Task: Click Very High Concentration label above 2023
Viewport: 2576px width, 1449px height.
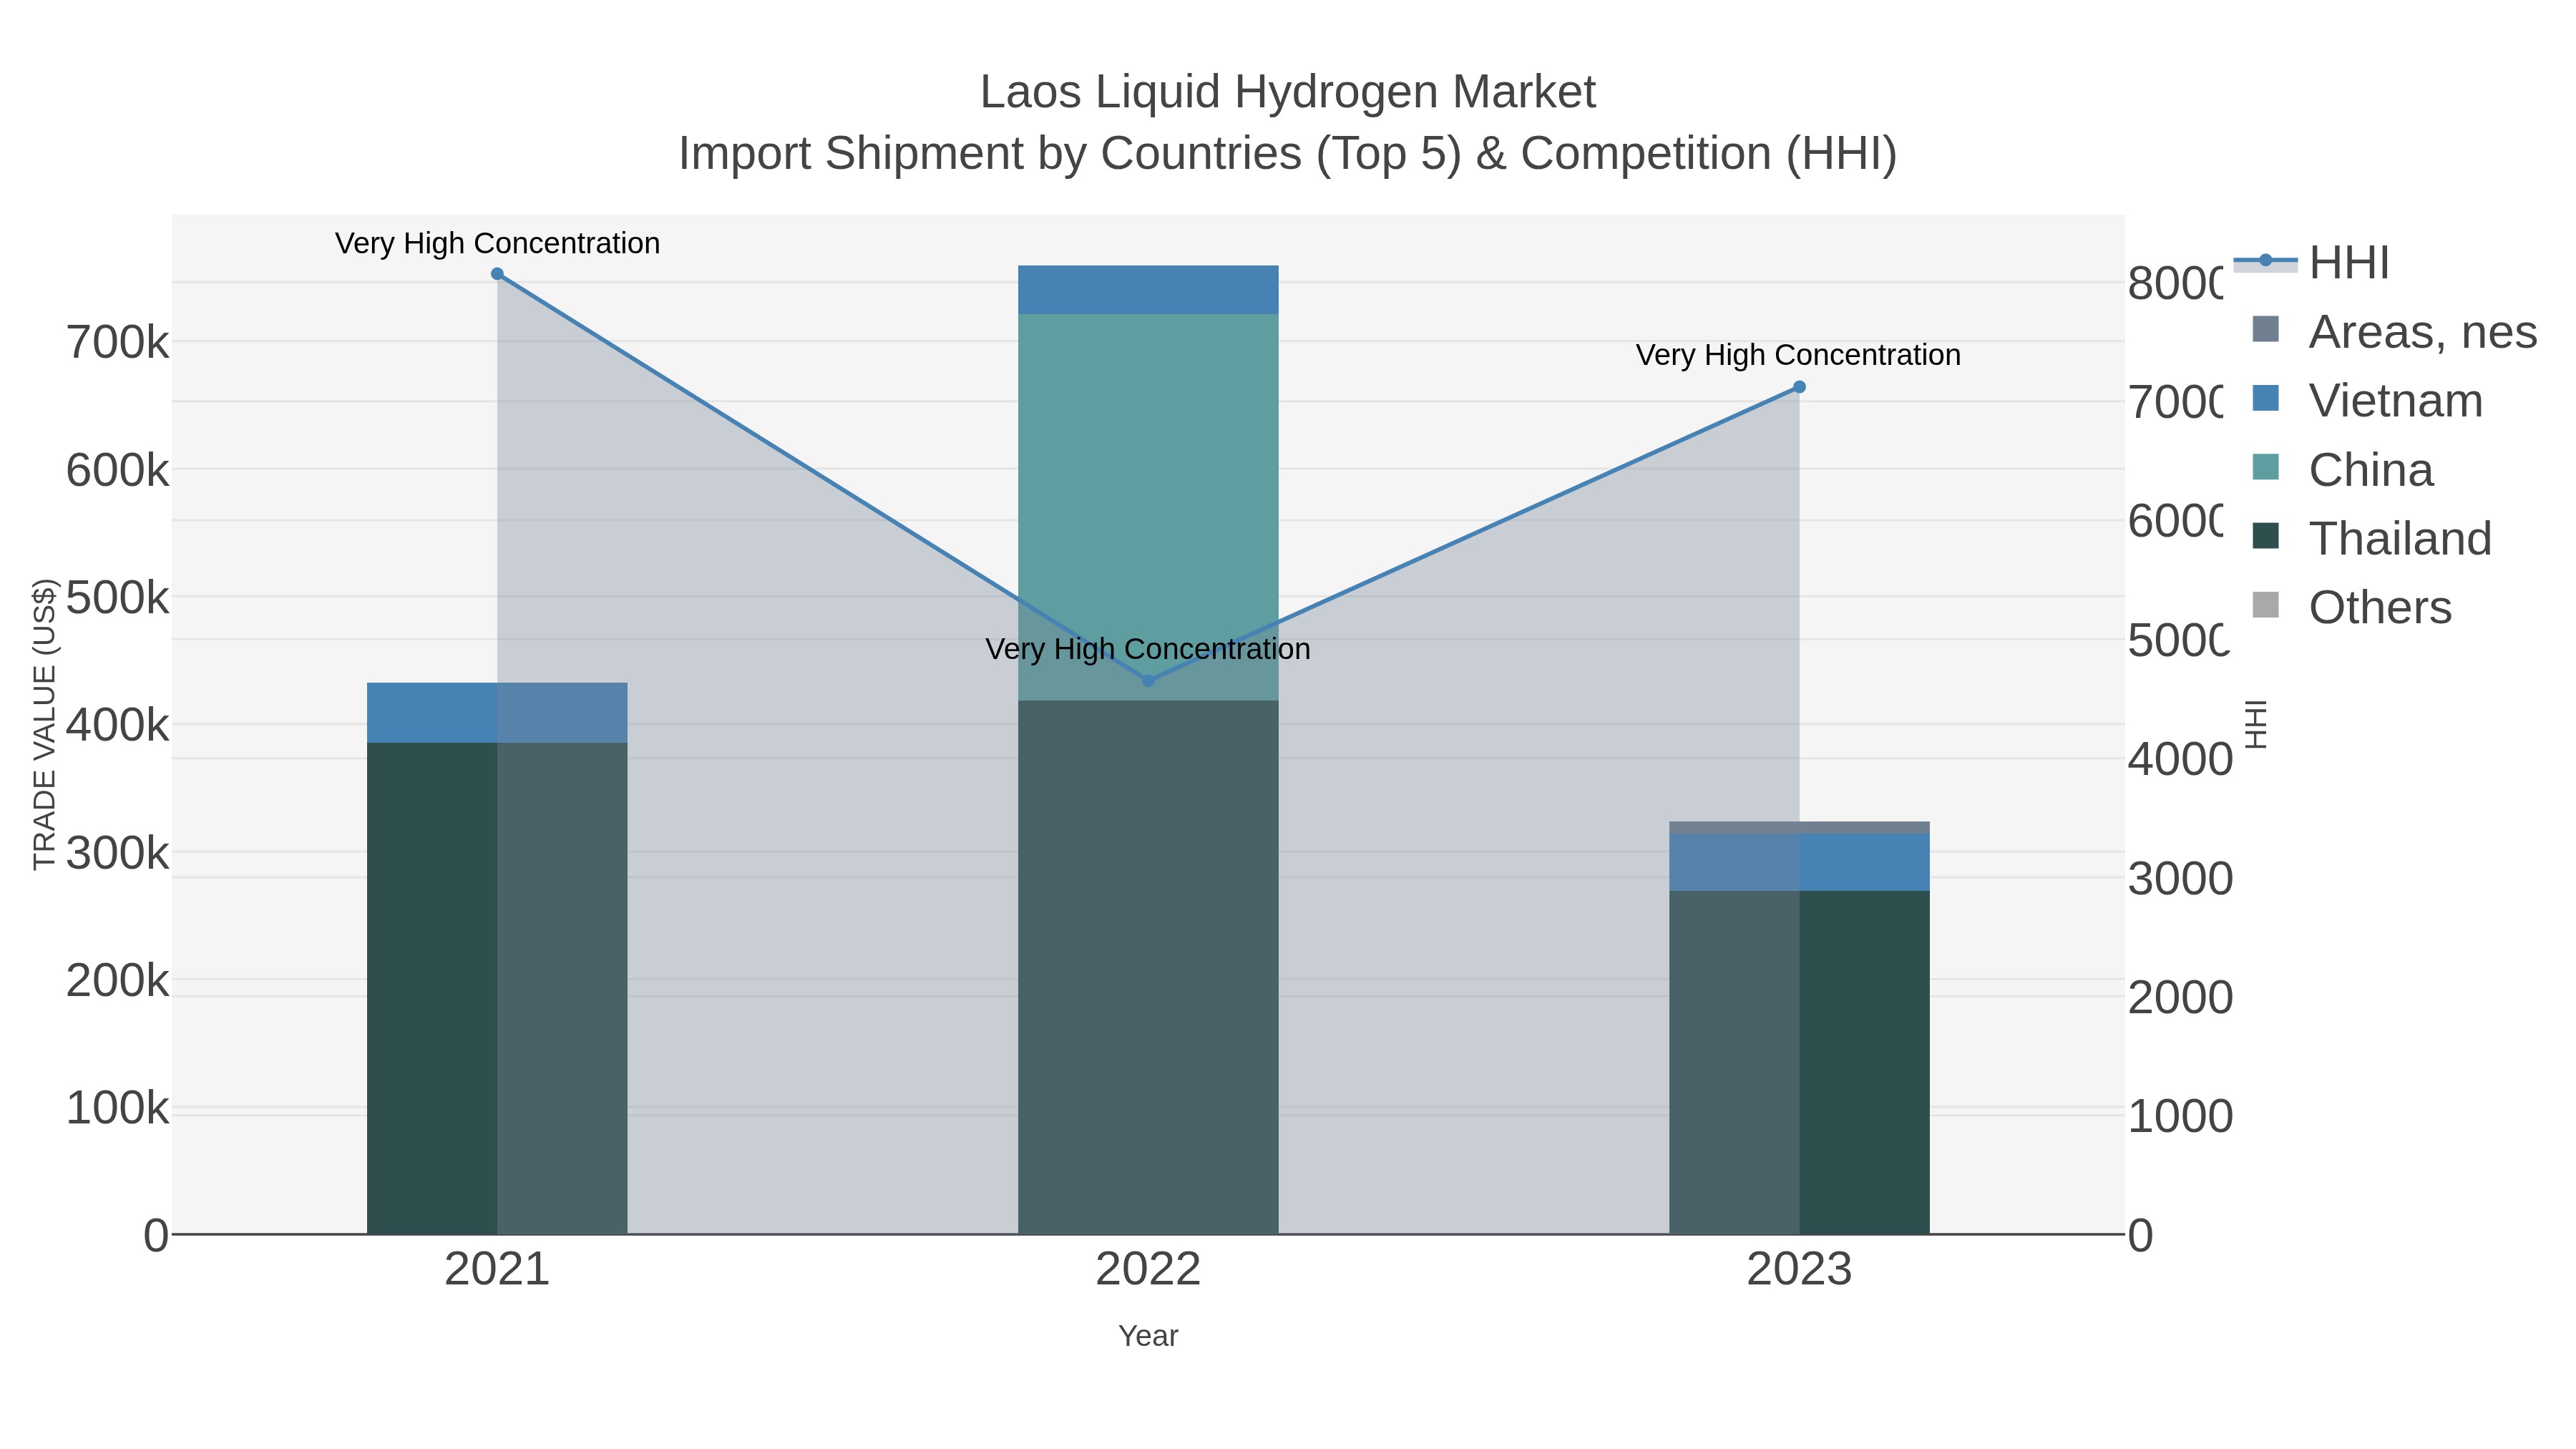Action: (1798, 355)
